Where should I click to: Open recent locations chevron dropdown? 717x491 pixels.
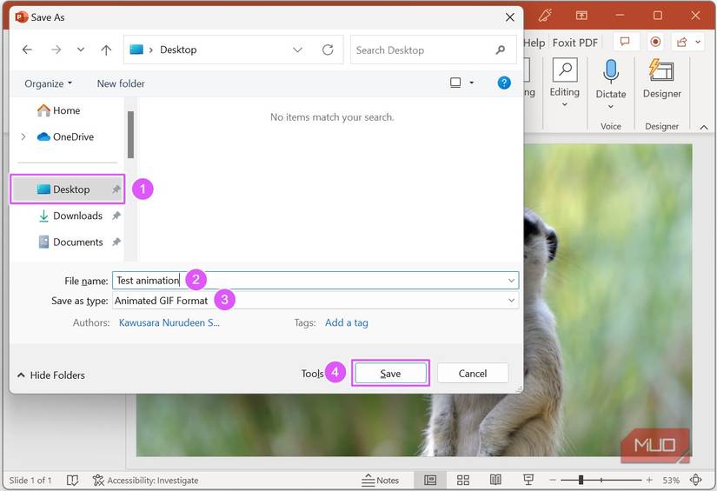coord(81,50)
